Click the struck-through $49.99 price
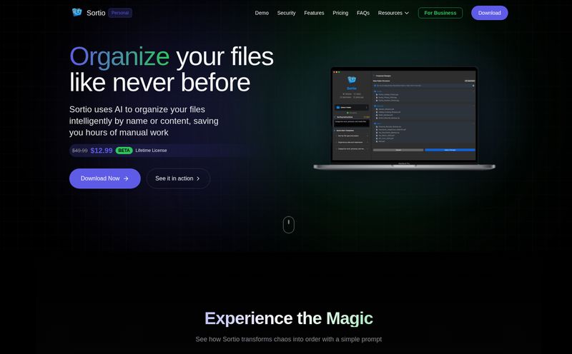The width and height of the screenshot is (572, 354). click(80, 151)
